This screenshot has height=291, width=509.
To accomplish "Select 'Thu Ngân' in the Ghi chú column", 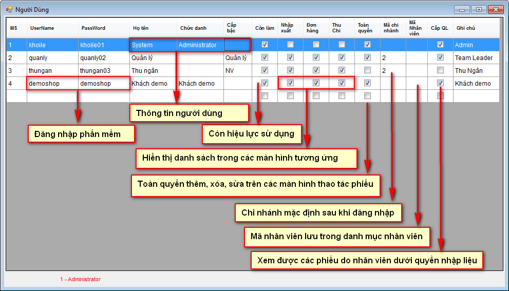I will click(476, 70).
